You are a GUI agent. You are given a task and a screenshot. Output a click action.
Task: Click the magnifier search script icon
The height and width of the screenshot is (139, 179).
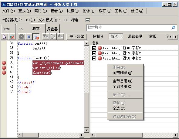(173, 28)
